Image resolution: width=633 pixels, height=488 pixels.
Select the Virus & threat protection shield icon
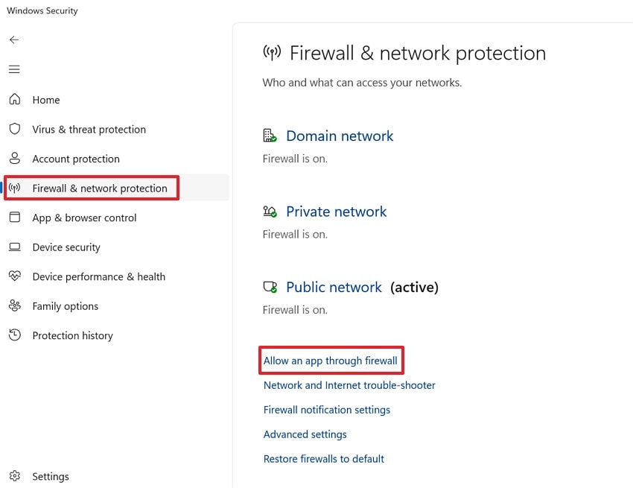pyautogui.click(x=15, y=129)
